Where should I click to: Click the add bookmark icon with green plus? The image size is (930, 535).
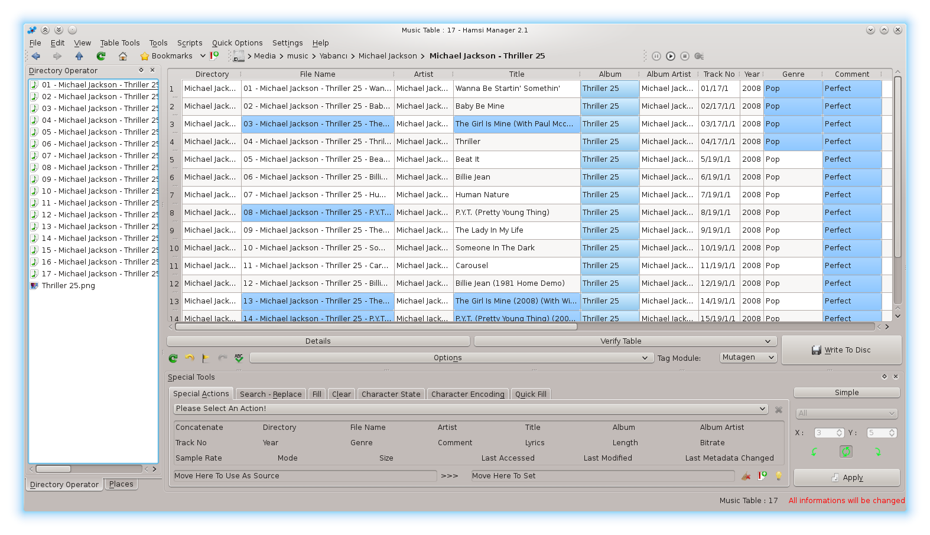pyautogui.click(x=214, y=56)
